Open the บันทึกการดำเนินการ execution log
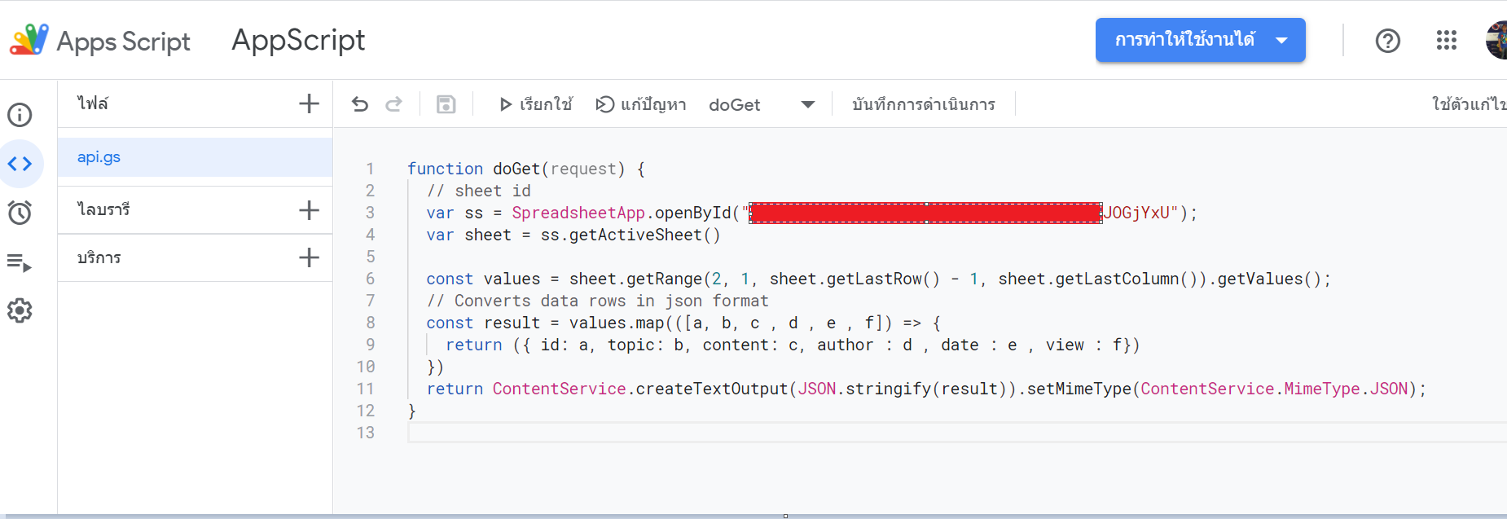 [924, 104]
